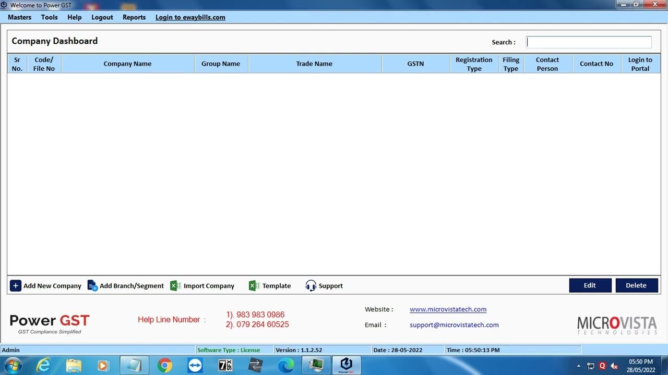Click the GSTN column header
The width and height of the screenshot is (668, 375).
pyautogui.click(x=415, y=64)
